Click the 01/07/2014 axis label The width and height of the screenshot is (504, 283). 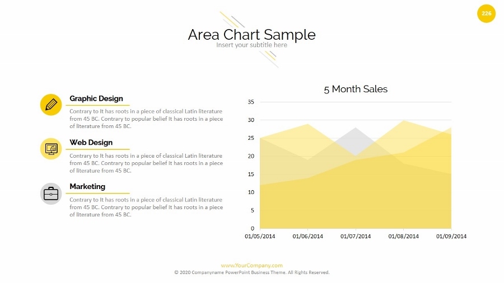[356, 236]
